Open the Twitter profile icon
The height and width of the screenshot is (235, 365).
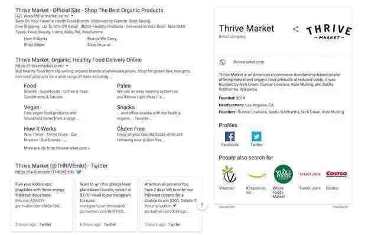[x=256, y=136]
